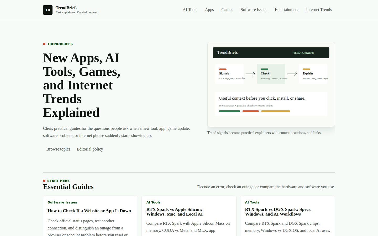The image size is (378, 236).
Task: Open the AI Tools menu item
Action: 190,10
